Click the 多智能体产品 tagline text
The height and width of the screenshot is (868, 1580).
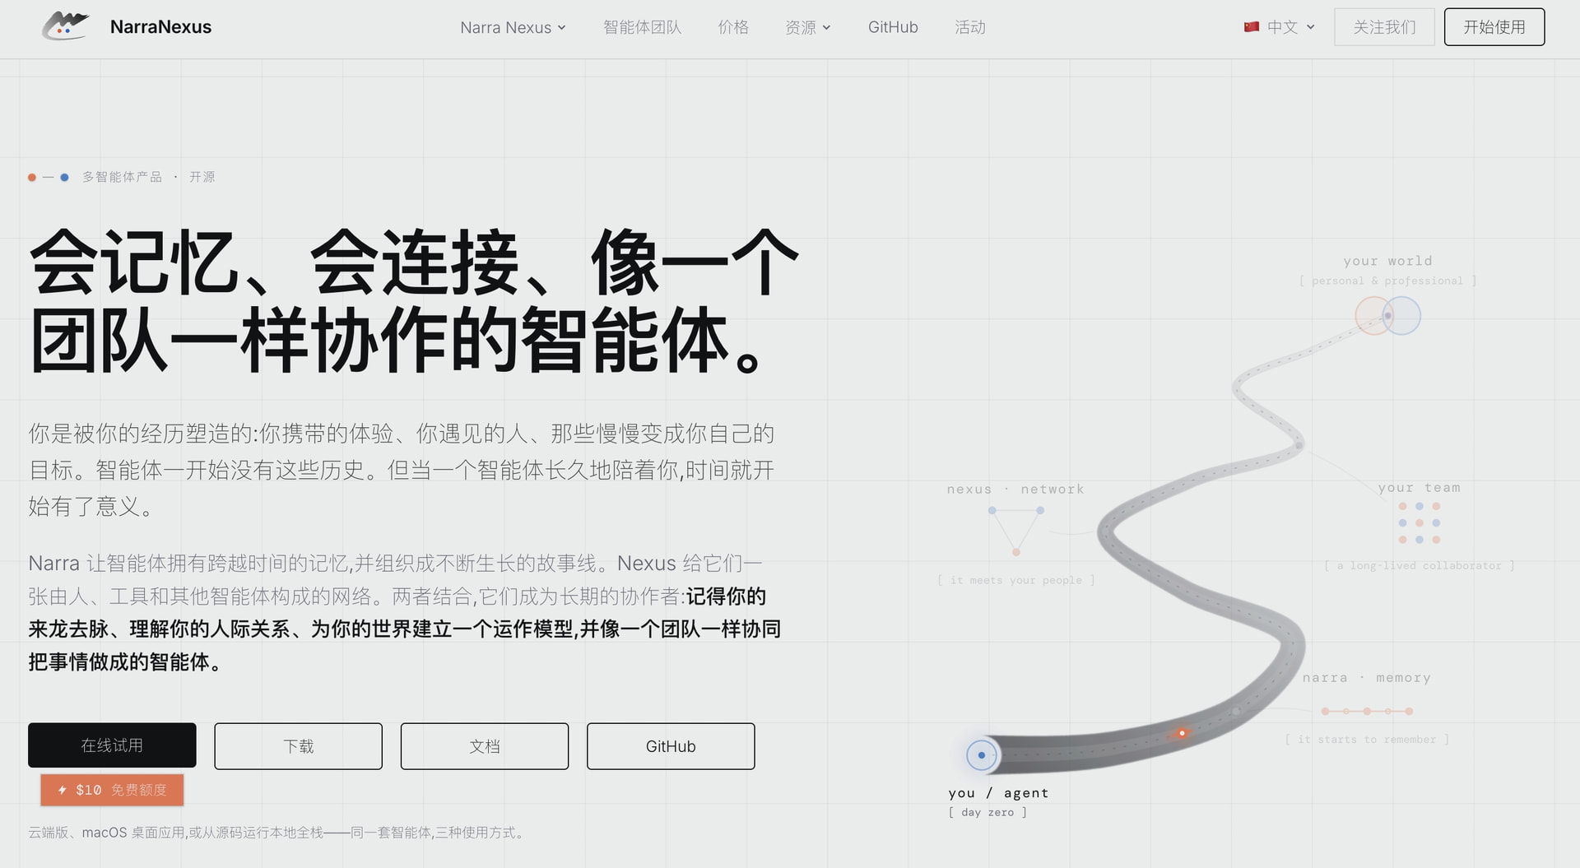(x=122, y=177)
